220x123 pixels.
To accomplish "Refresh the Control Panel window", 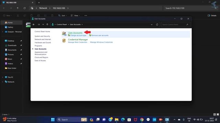I will (157, 25).
